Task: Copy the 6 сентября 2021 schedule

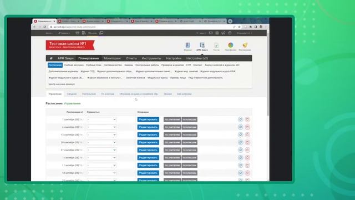Action: (x=240, y=127)
